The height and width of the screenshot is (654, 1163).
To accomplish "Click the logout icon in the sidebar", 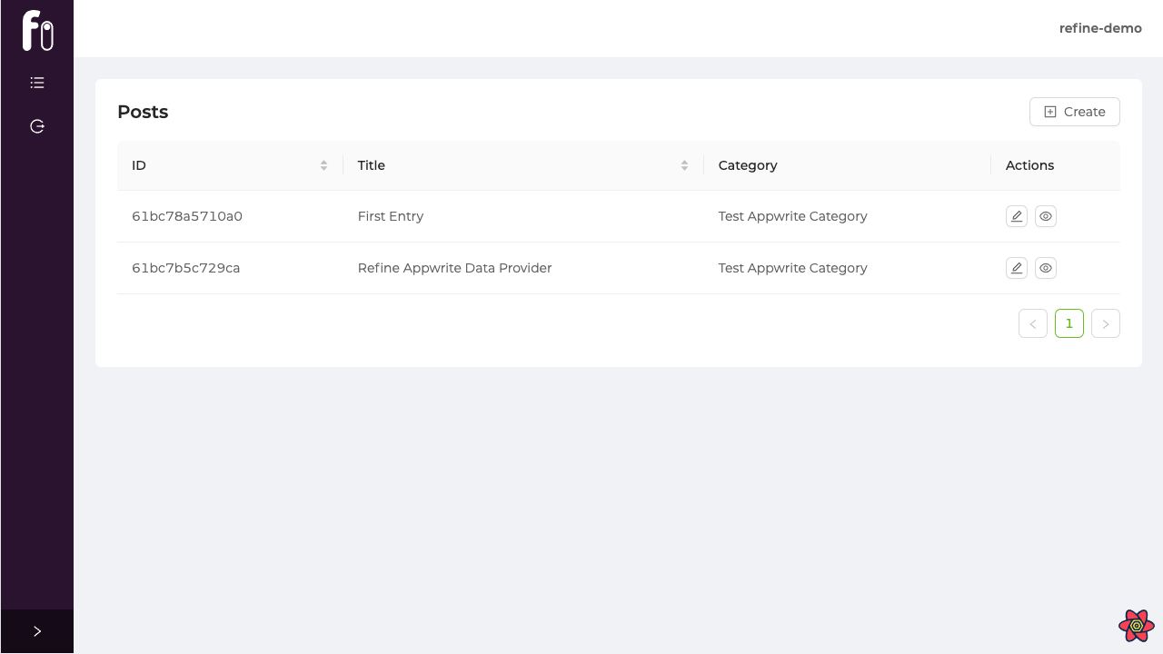I will click(x=37, y=126).
